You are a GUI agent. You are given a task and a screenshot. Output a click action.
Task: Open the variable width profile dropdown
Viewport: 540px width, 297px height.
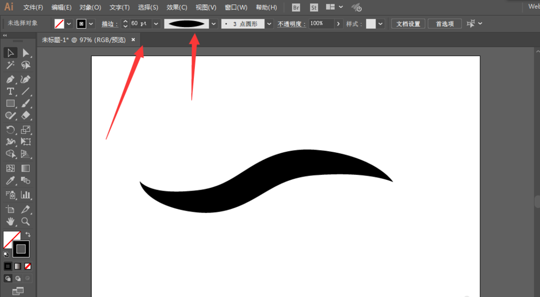213,24
